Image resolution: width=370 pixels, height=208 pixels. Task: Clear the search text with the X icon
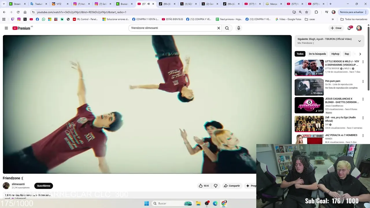pos(219,28)
